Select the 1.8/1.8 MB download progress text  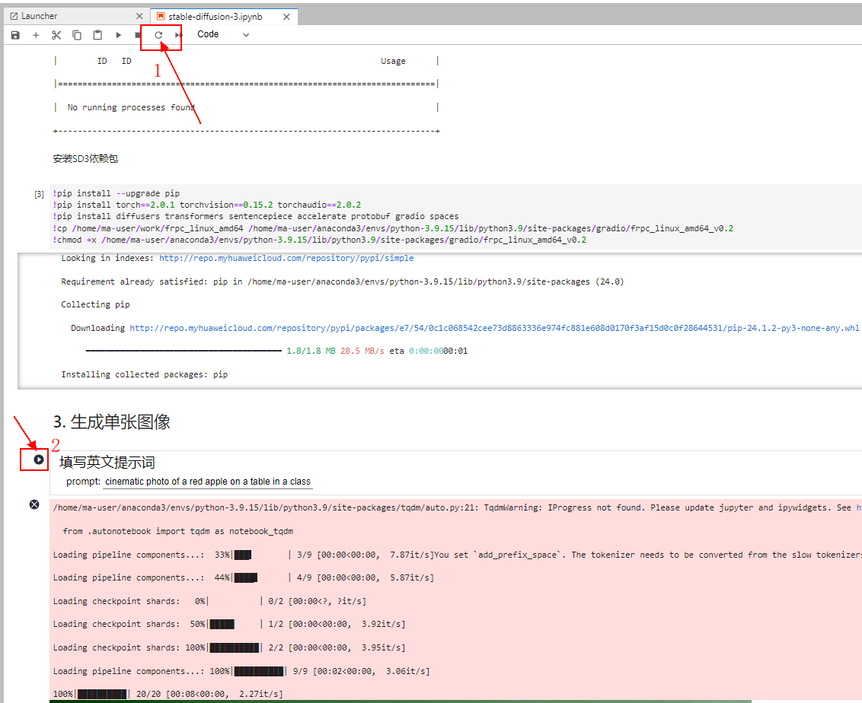[x=311, y=351]
